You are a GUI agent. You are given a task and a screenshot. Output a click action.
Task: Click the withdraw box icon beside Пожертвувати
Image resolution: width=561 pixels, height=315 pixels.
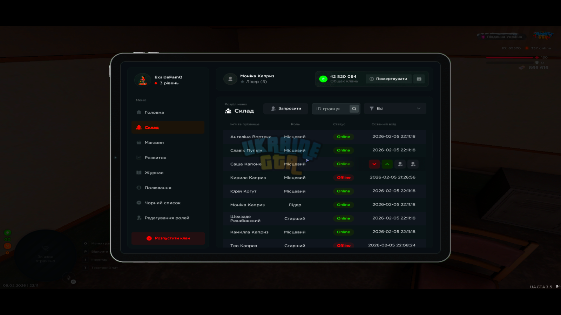click(x=419, y=79)
